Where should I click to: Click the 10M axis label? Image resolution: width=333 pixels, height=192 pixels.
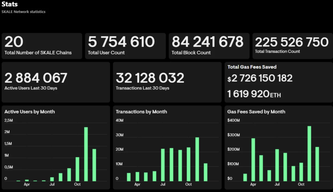(119, 164)
